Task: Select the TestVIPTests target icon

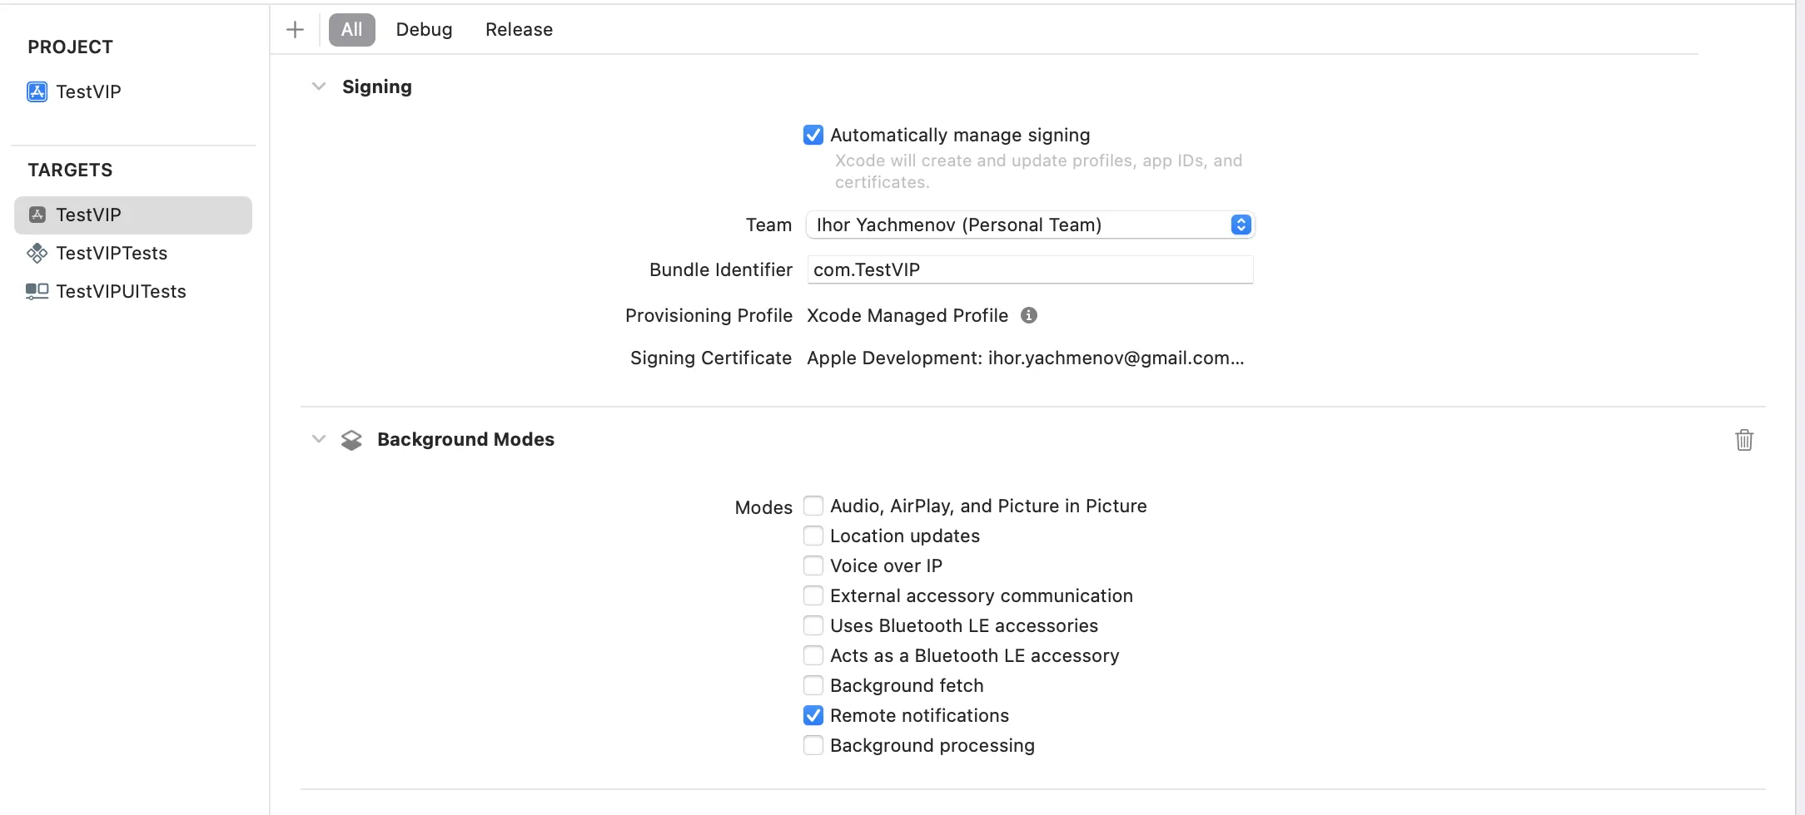Action: tap(37, 253)
